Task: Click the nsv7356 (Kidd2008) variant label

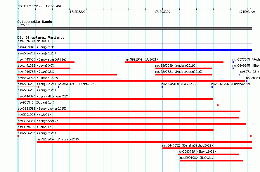Action: pos(33,41)
